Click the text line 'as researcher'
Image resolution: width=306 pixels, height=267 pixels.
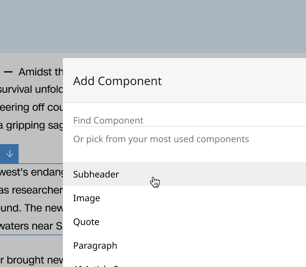coord(31,190)
